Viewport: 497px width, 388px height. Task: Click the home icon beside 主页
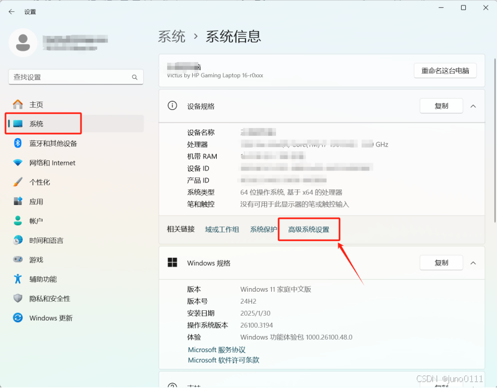coord(18,105)
